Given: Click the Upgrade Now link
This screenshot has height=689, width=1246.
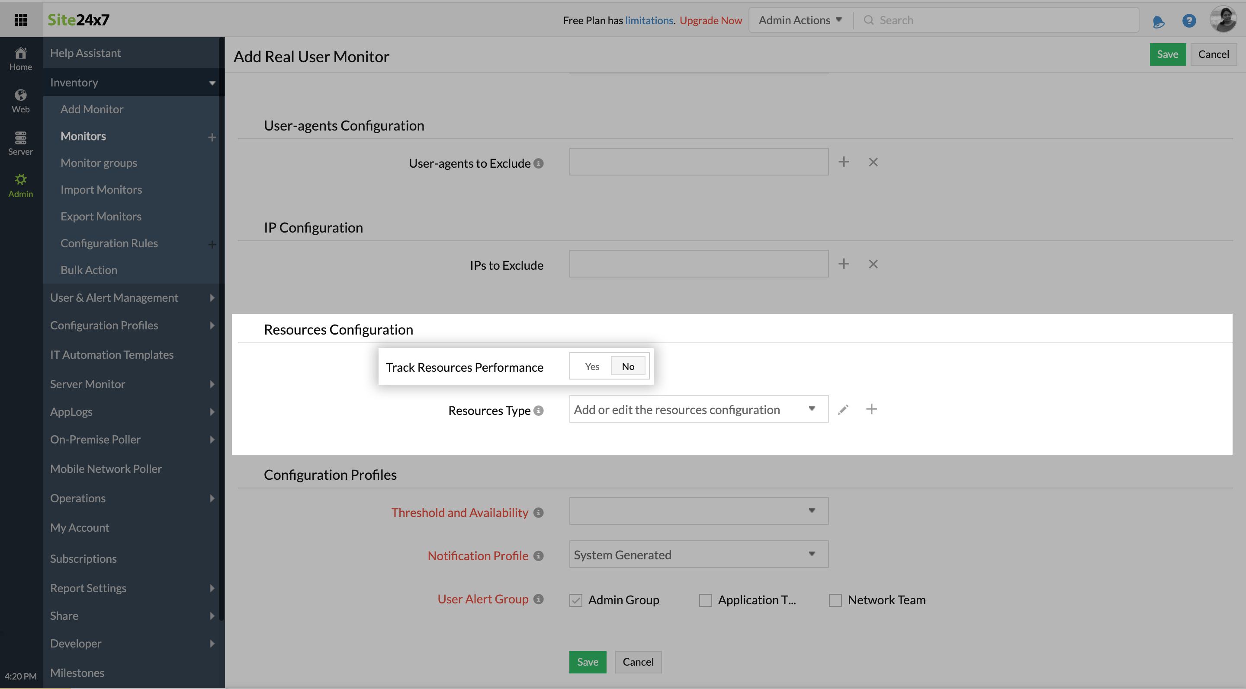Looking at the screenshot, I should [710, 20].
